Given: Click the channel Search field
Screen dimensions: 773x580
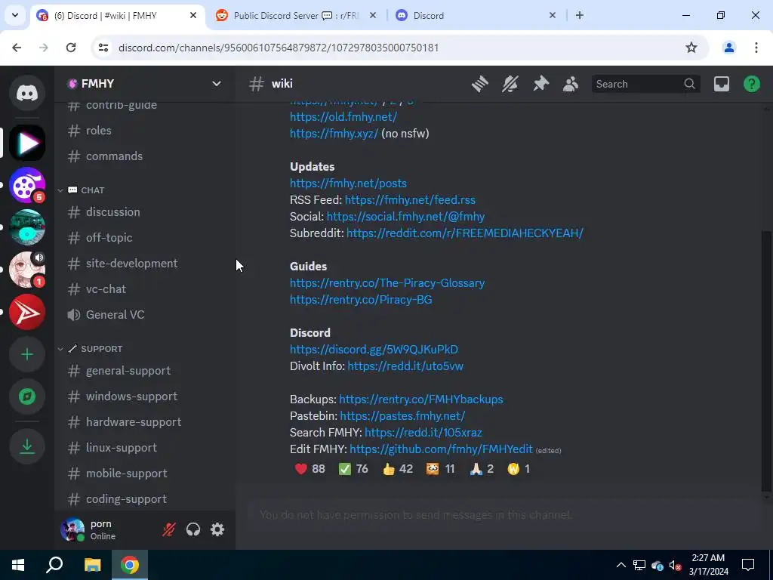Looking at the screenshot, I should (646, 84).
